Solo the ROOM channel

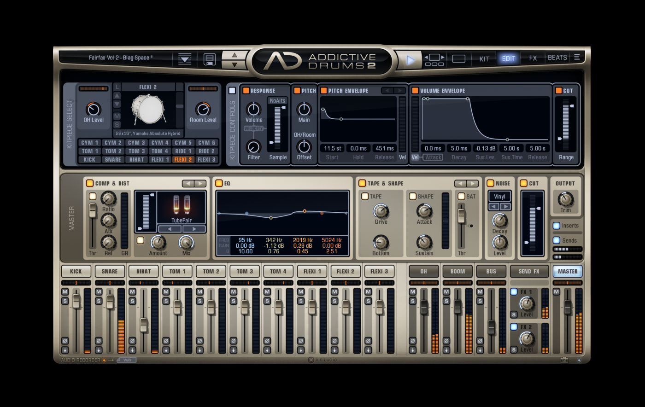(x=446, y=301)
